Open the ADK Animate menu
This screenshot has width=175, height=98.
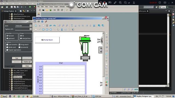coord(62,7)
